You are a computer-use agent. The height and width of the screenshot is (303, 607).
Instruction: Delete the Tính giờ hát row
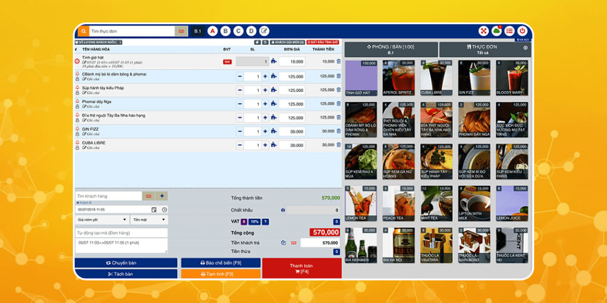(339, 61)
